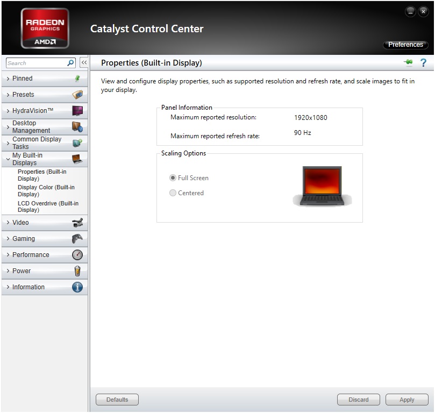Screen dimensions: 435x413
Task: Click the Catalyst Control Center title text
Action: click(147, 29)
